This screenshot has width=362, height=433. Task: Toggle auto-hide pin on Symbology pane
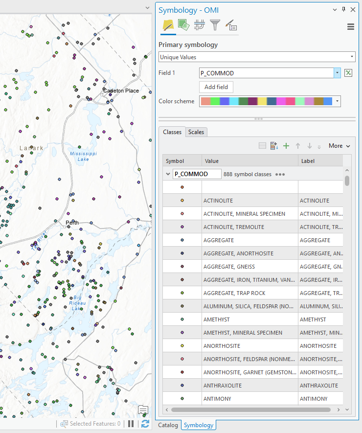click(343, 10)
